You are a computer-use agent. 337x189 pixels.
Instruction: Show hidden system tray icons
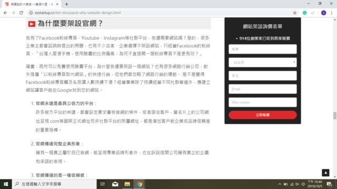click(280, 184)
